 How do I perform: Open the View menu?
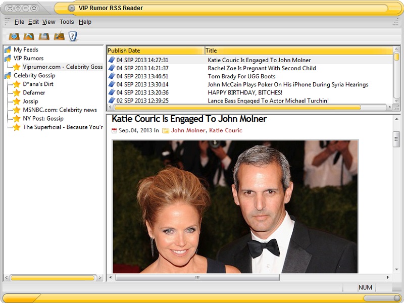tap(49, 22)
